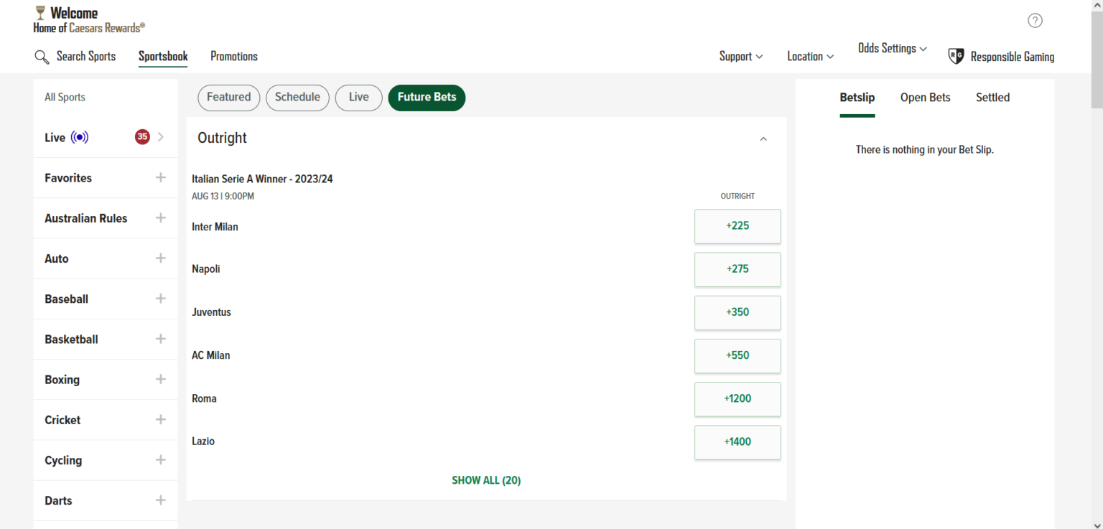This screenshot has width=1103, height=529.
Task: Open the Support dropdown menu
Action: [741, 57]
